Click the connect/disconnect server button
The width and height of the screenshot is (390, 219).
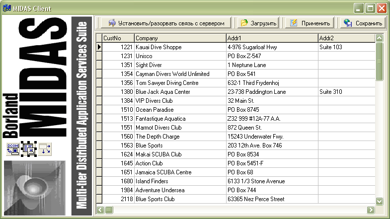(166, 23)
